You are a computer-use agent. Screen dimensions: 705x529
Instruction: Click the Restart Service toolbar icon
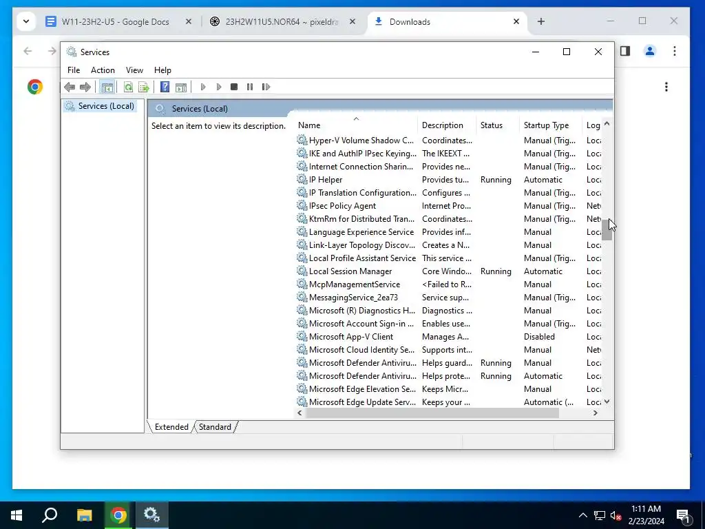(x=266, y=87)
